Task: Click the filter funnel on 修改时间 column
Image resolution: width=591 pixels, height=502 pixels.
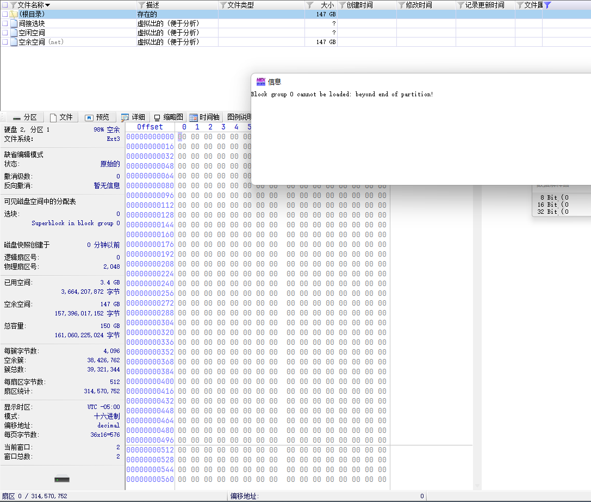Action: 401,5
